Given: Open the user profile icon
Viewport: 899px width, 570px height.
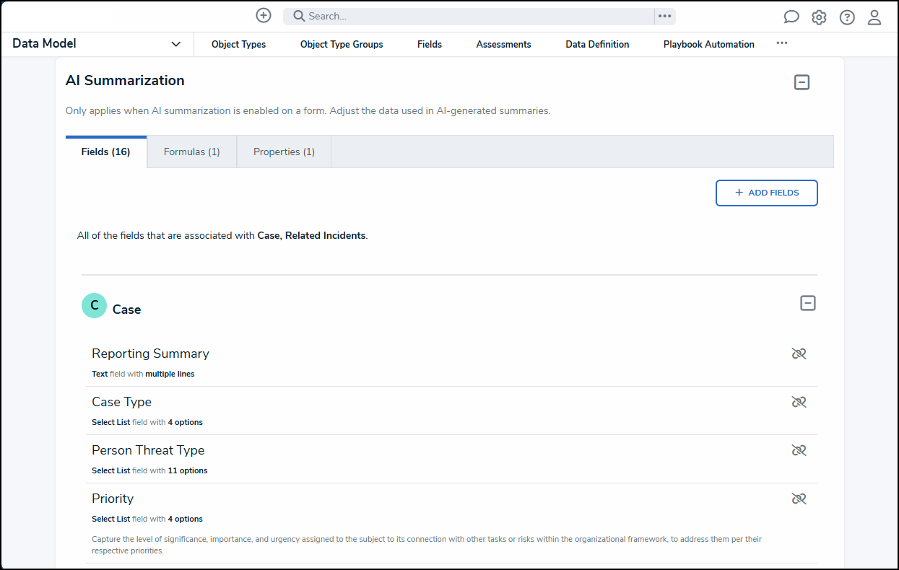Looking at the screenshot, I should point(874,17).
